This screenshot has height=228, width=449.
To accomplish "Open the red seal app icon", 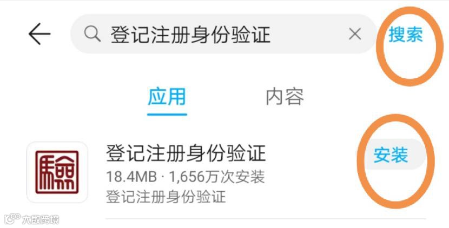I will [57, 172].
